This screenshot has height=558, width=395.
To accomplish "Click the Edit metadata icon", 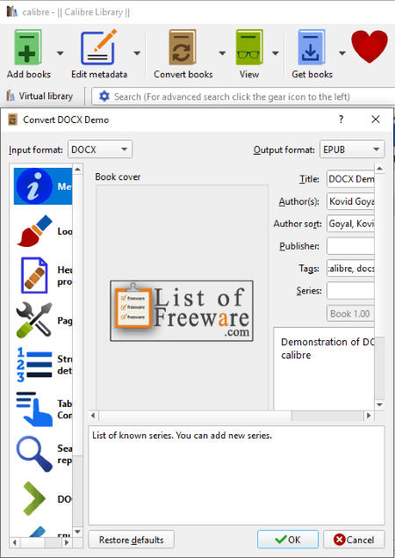I will pyautogui.click(x=99, y=47).
